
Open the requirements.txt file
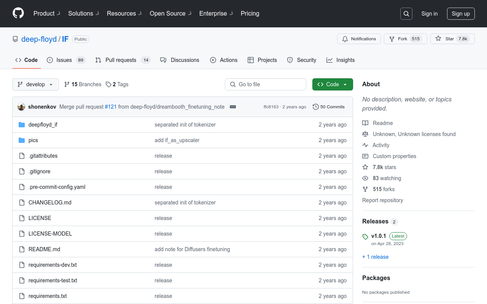[48, 296]
